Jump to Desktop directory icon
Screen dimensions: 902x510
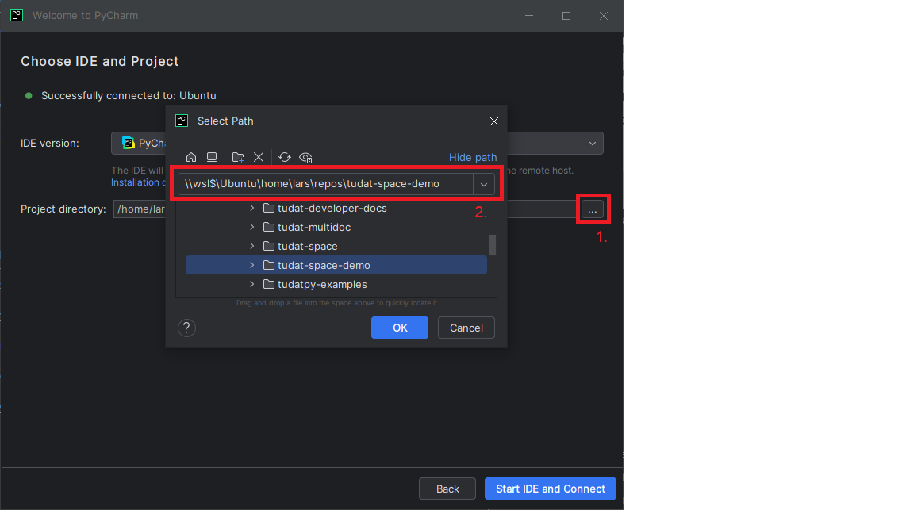212,157
